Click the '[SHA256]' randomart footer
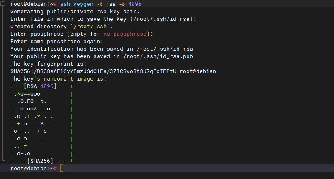The image size is (334, 179). click(40, 161)
